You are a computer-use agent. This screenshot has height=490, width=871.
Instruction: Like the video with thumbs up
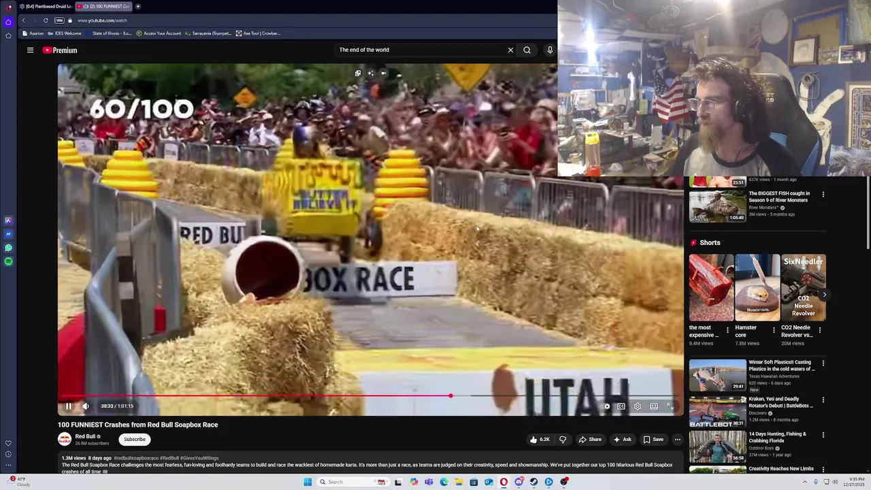[540, 440]
